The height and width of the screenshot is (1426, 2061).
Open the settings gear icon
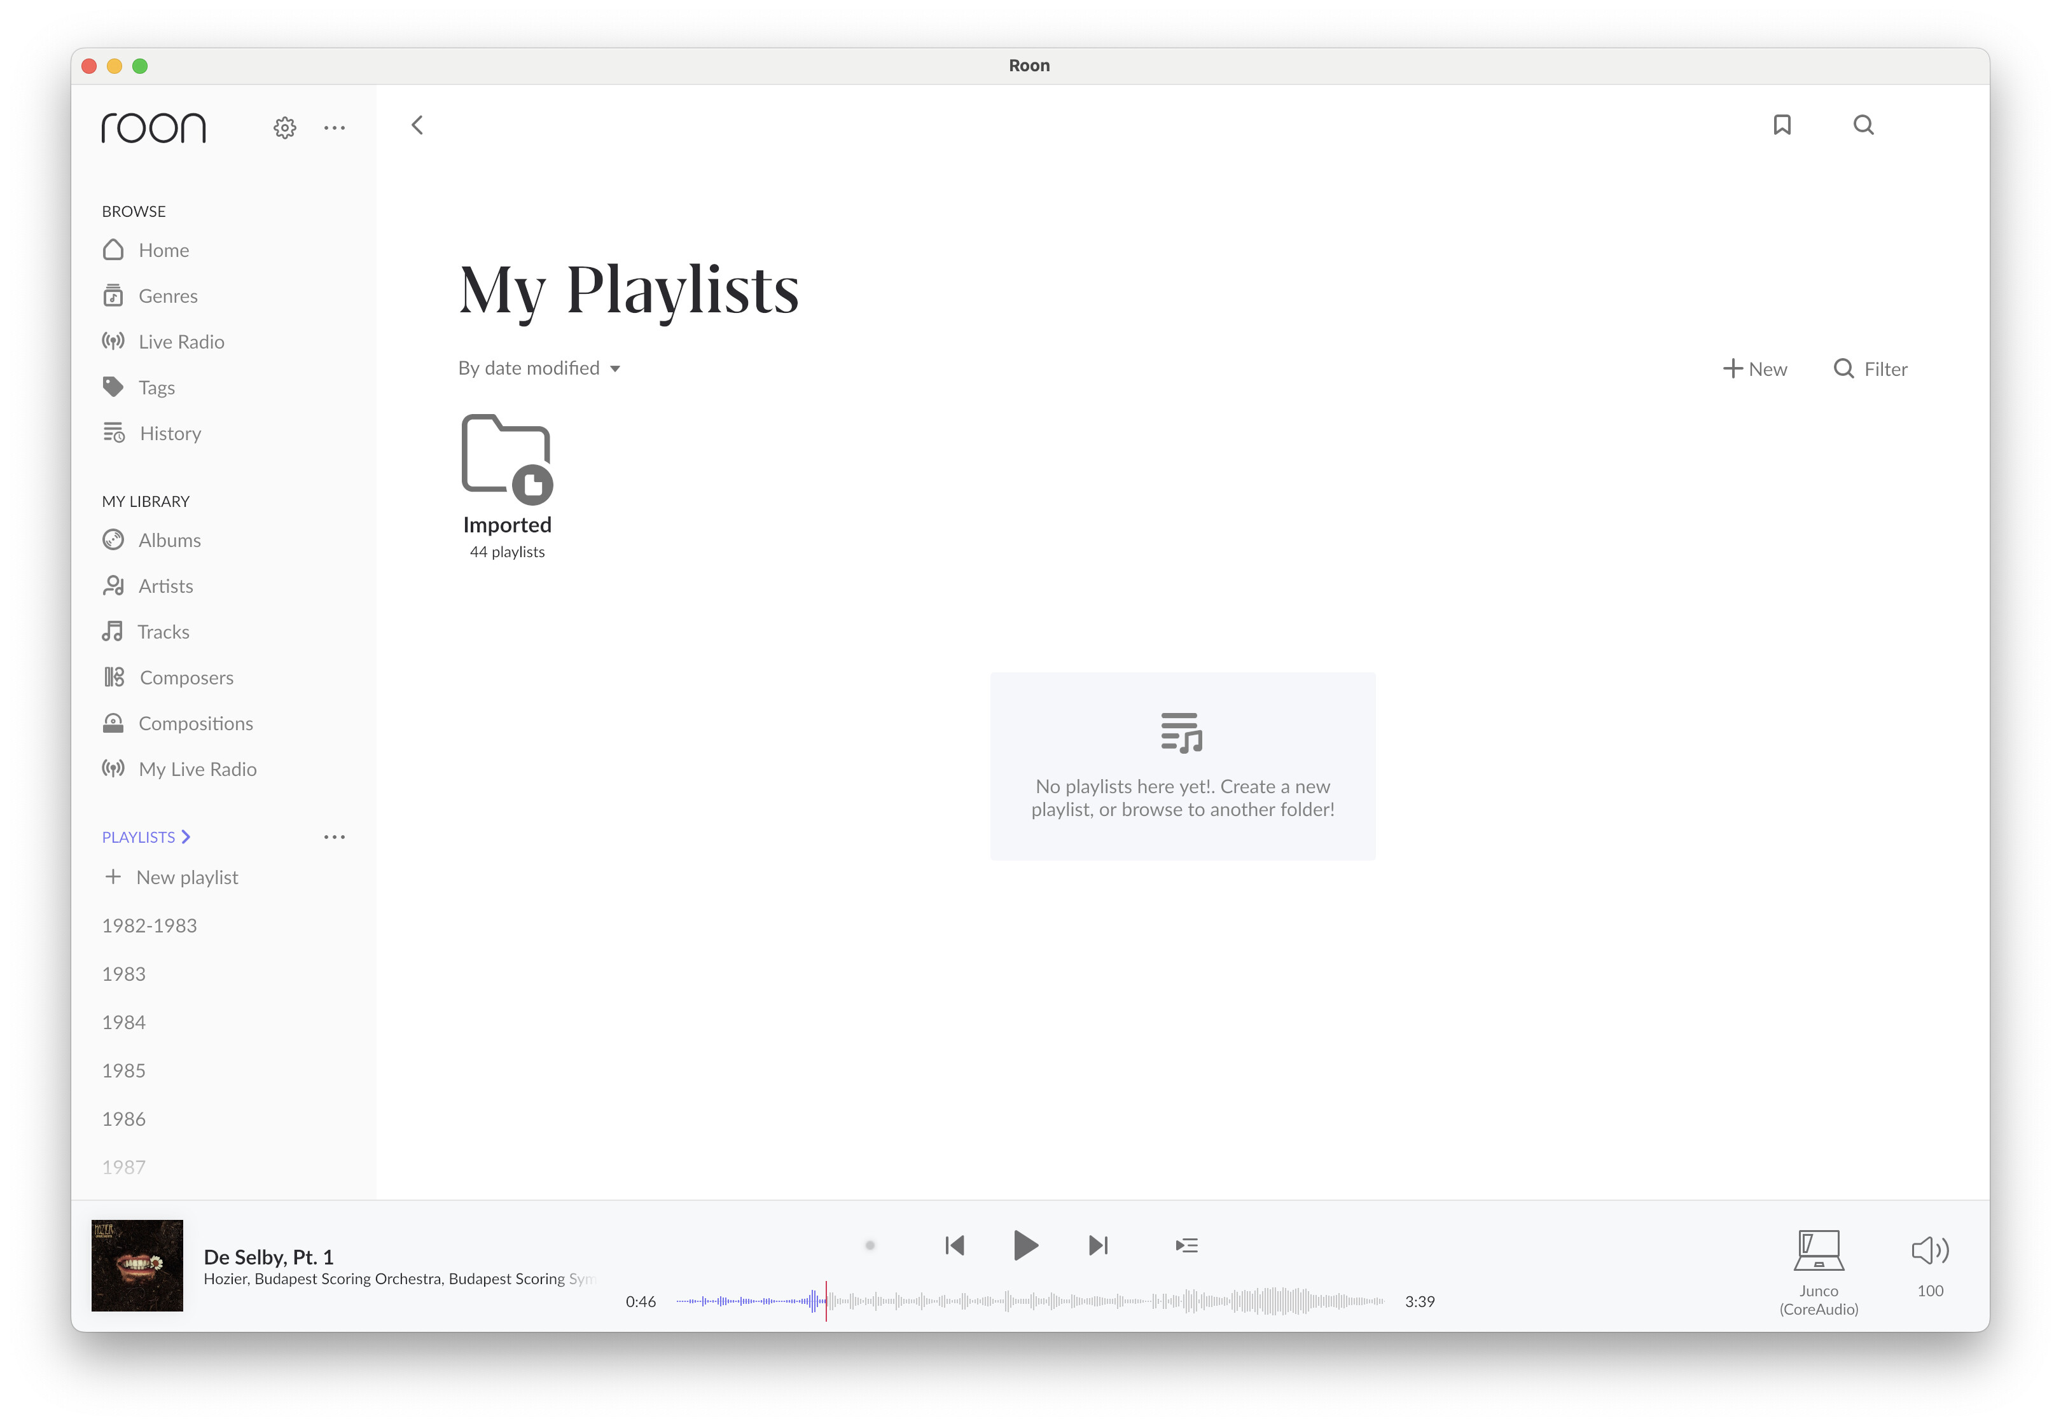[x=284, y=128]
